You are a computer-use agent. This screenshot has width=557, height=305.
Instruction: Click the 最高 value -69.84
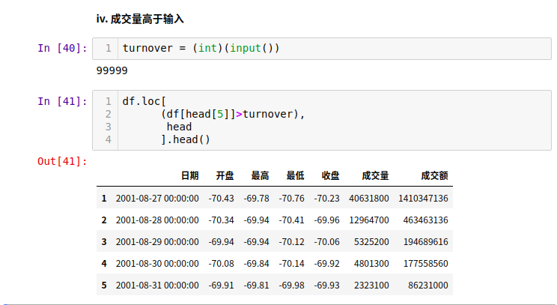tap(257, 264)
